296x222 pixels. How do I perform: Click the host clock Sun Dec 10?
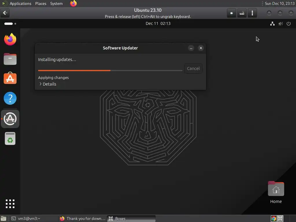point(280,3)
